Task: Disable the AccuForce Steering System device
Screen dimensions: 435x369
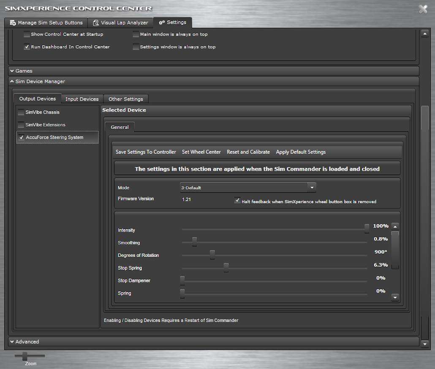Action: (x=21, y=137)
